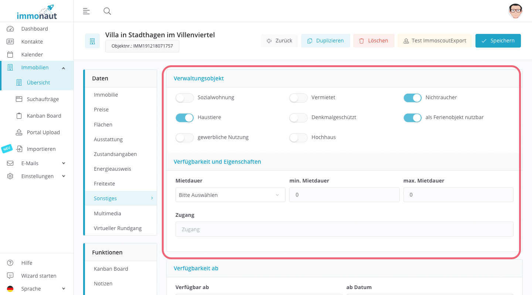Click the min. Mietdauer input field
Viewport: 532px width, 295px height.
tap(344, 195)
